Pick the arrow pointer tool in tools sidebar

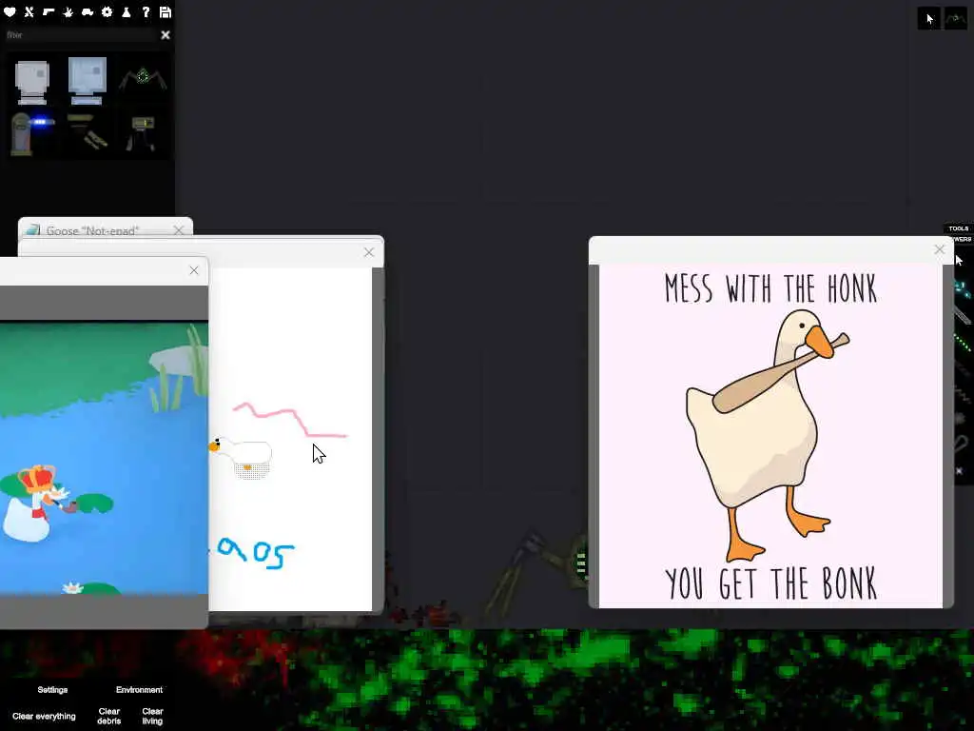pyautogui.click(x=959, y=261)
